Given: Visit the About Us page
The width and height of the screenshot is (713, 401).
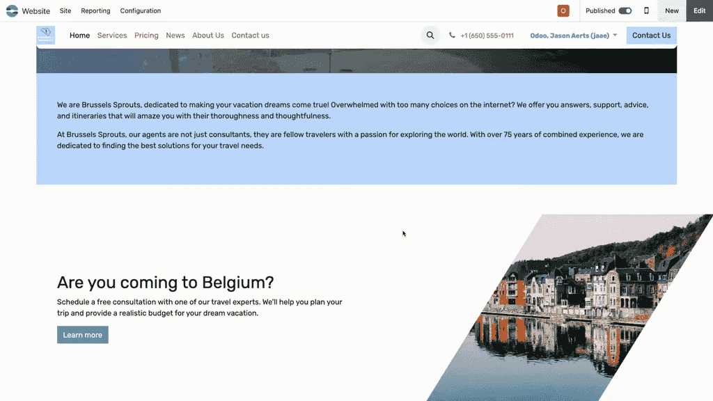Looking at the screenshot, I should (x=208, y=36).
